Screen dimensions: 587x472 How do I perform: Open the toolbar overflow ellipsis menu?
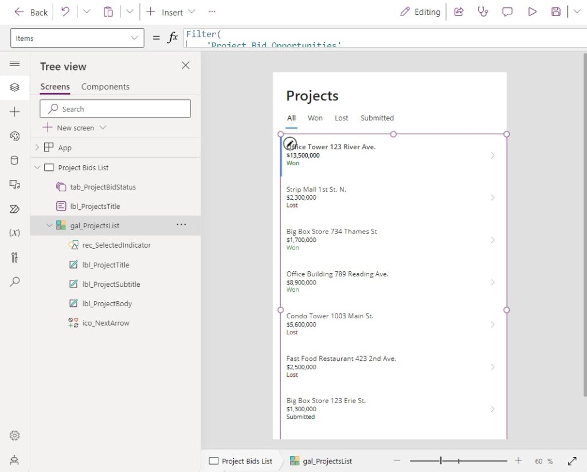click(x=212, y=11)
